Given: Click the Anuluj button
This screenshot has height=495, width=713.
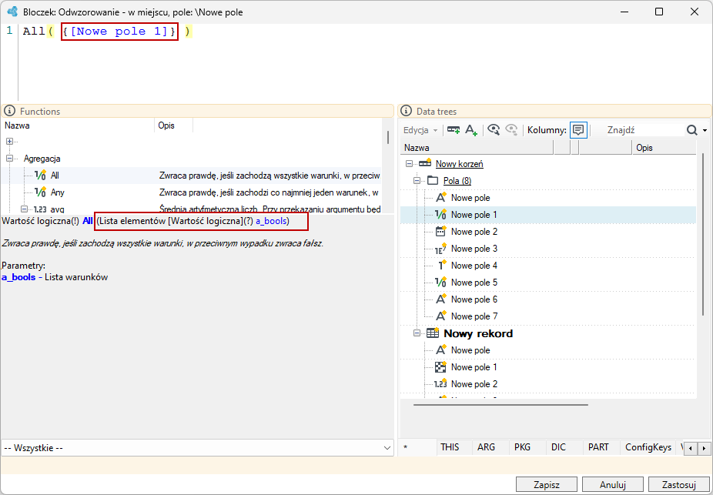Looking at the screenshot, I should [612, 484].
